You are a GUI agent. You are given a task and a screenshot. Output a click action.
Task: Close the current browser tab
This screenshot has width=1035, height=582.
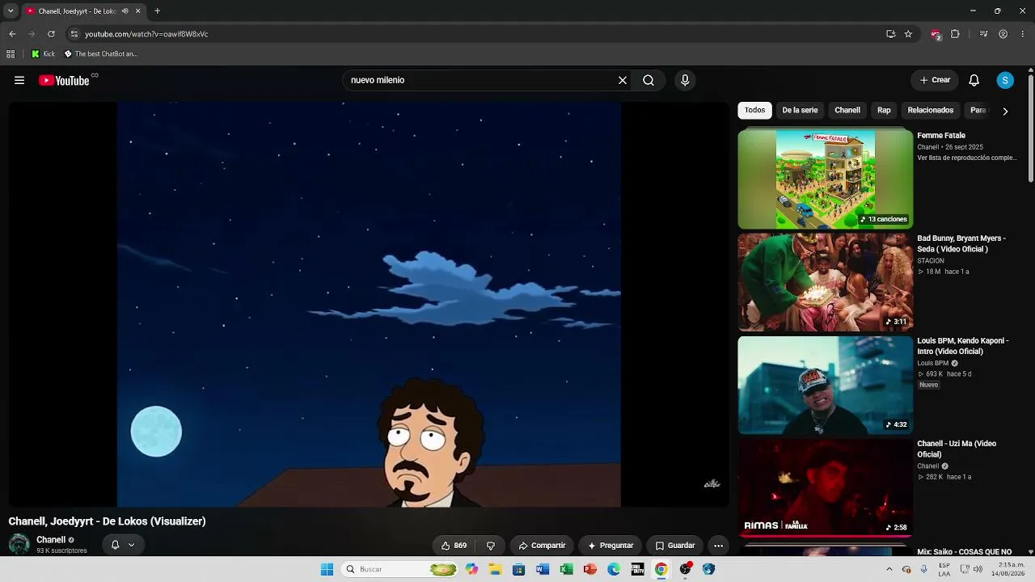point(137,11)
